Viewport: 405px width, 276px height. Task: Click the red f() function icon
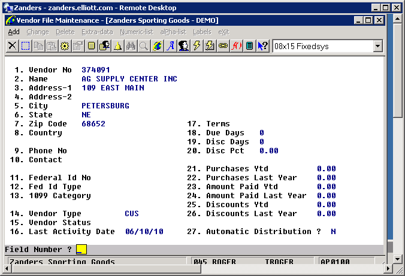click(236, 46)
